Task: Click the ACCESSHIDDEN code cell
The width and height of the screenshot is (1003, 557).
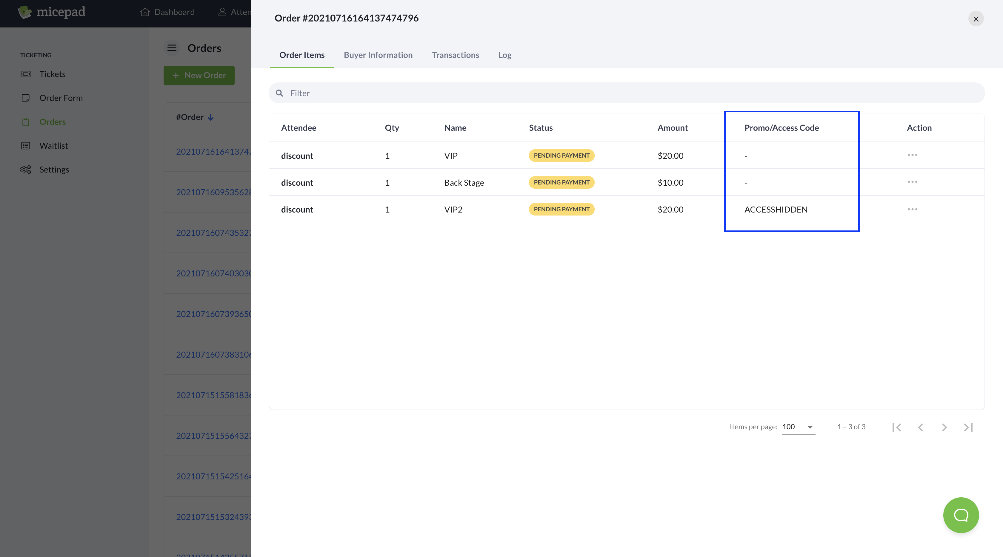Action: pos(776,210)
